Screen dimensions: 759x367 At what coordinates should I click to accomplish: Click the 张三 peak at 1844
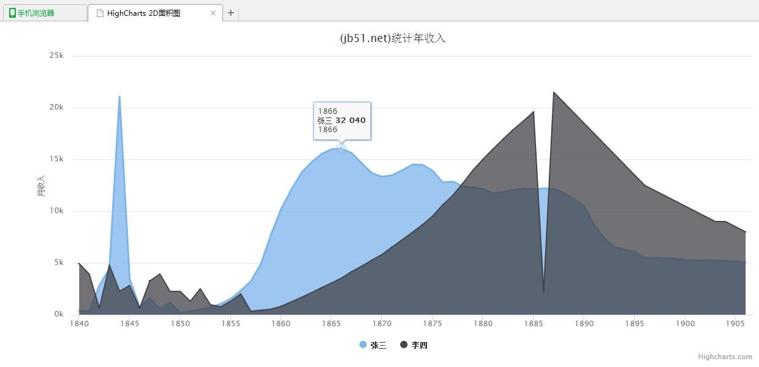(x=119, y=97)
